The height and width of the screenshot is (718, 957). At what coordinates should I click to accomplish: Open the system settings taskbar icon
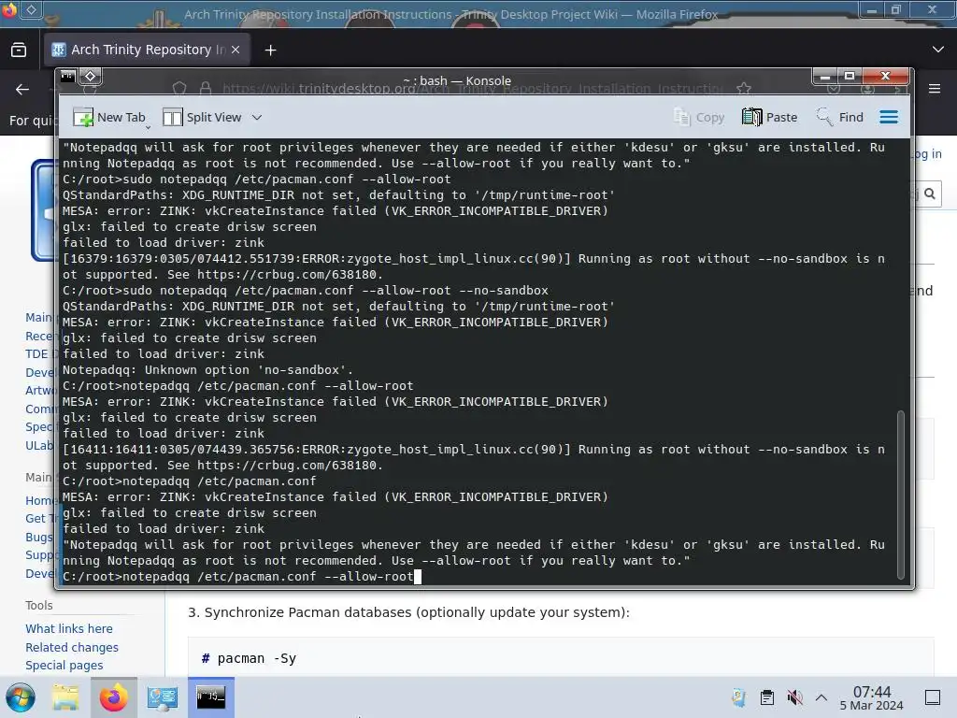point(163,697)
